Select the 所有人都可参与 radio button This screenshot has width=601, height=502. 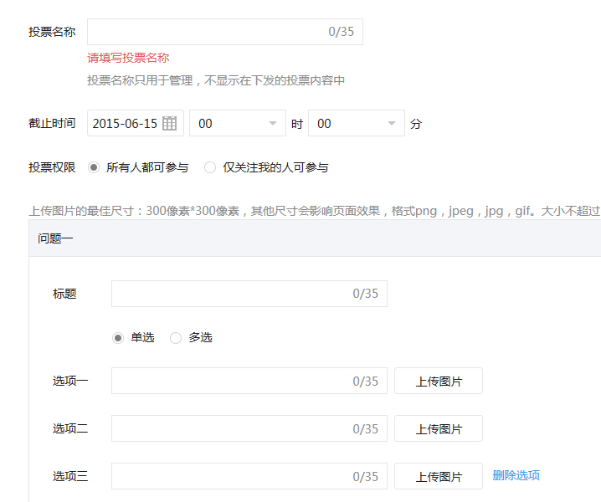coord(93,167)
